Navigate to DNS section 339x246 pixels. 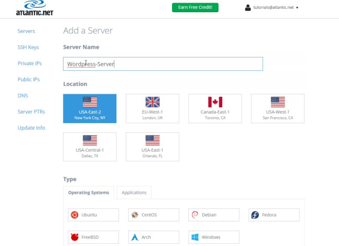pos(23,95)
